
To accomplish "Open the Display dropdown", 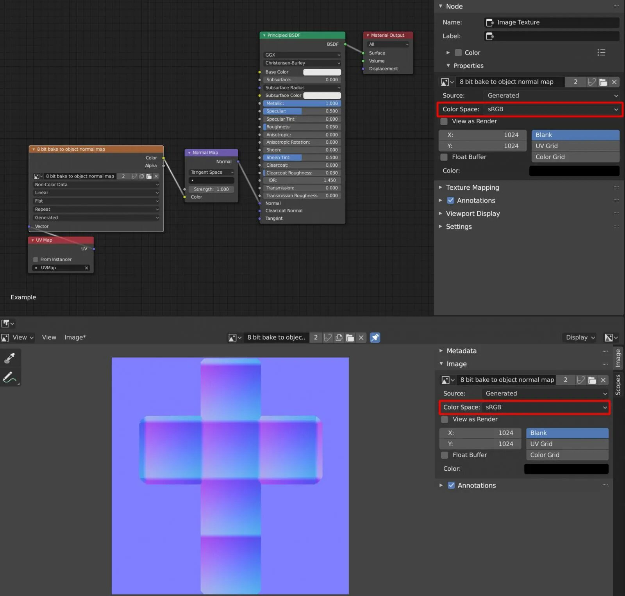I will point(580,338).
